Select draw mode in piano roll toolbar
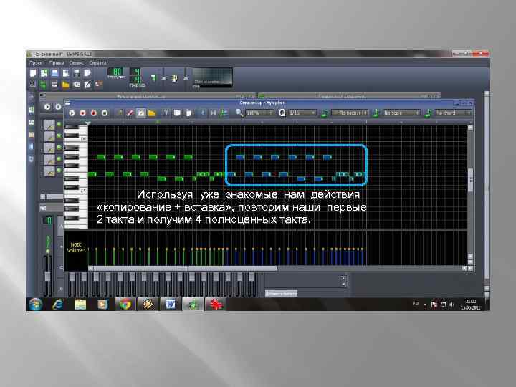Screen dimensions: 516x387 tap(119, 113)
